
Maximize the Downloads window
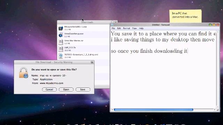113,22
